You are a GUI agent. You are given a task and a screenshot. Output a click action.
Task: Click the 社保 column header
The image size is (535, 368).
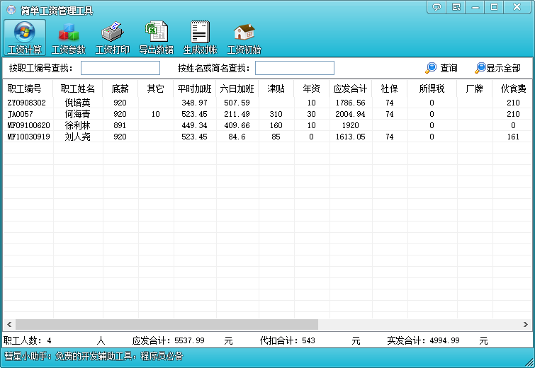coord(389,88)
